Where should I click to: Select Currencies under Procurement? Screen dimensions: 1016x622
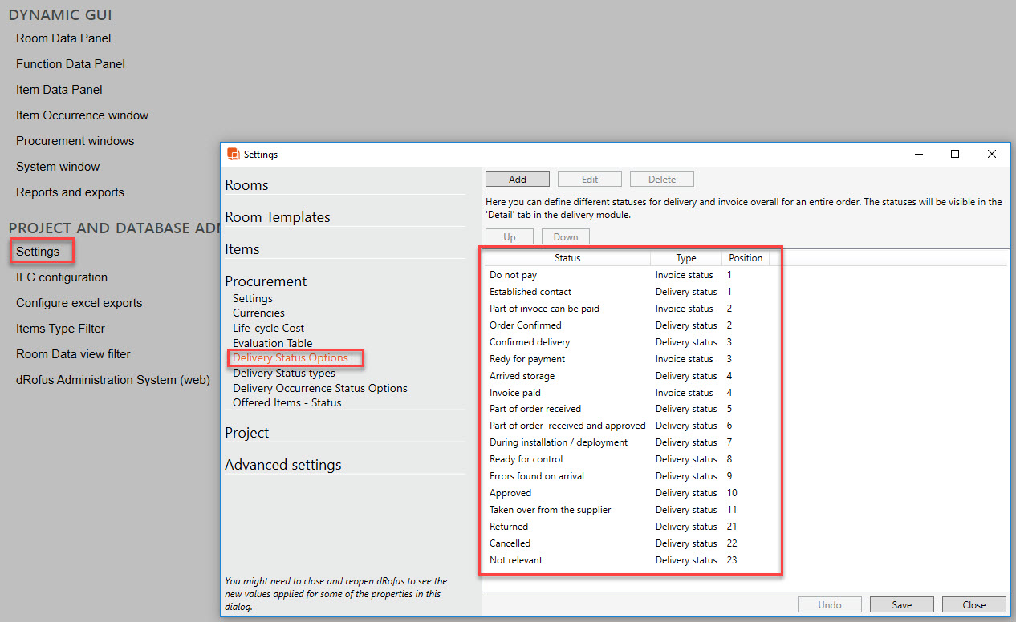[258, 313]
